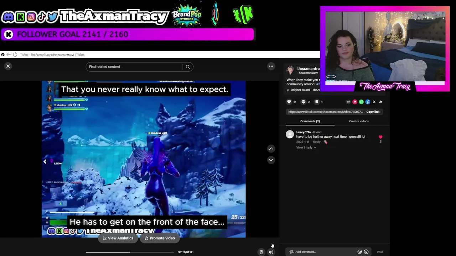The width and height of the screenshot is (456, 256).
Task: Switch to the Comments (2) tab
Action: click(310, 121)
